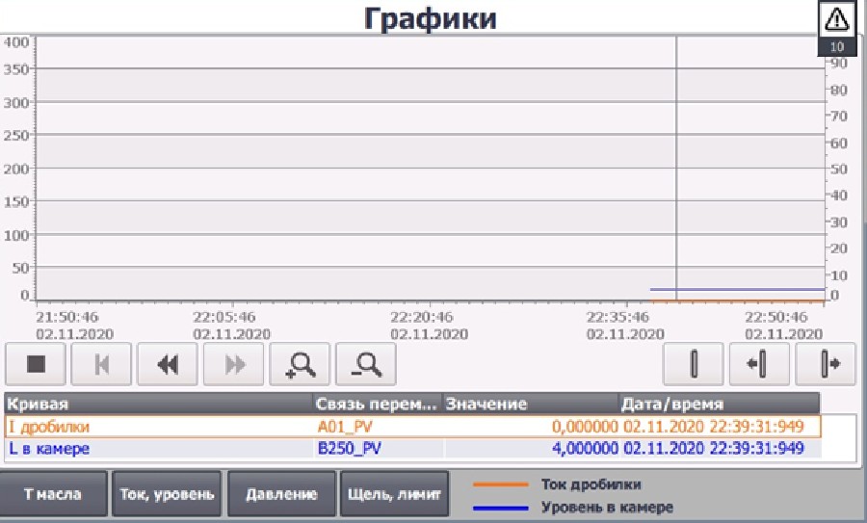867x523 pixels.
Task: Click the Дата/время column header
Action: pyautogui.click(x=719, y=404)
